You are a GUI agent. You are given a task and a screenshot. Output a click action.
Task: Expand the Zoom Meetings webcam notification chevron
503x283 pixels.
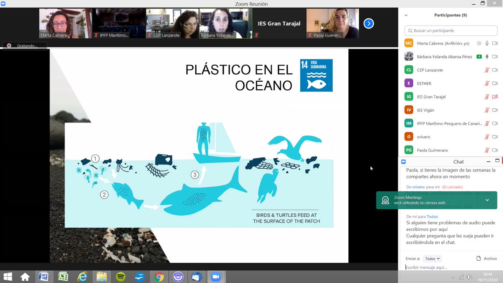tap(487, 200)
